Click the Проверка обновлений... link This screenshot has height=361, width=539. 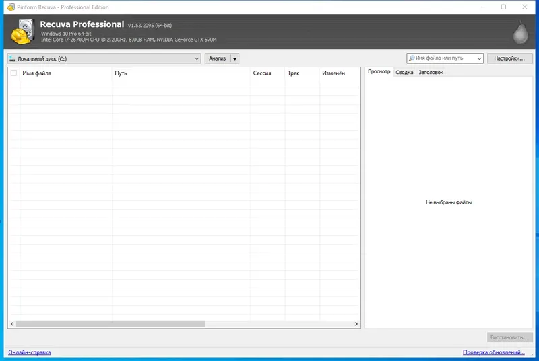(494, 352)
